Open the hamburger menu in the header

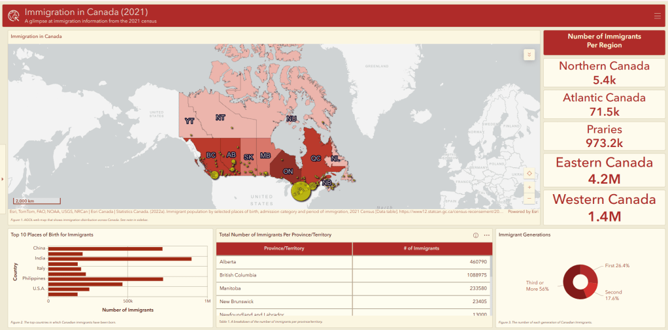[657, 16]
